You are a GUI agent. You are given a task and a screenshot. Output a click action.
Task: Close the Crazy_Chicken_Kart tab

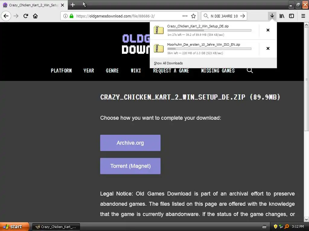coord(62,5)
